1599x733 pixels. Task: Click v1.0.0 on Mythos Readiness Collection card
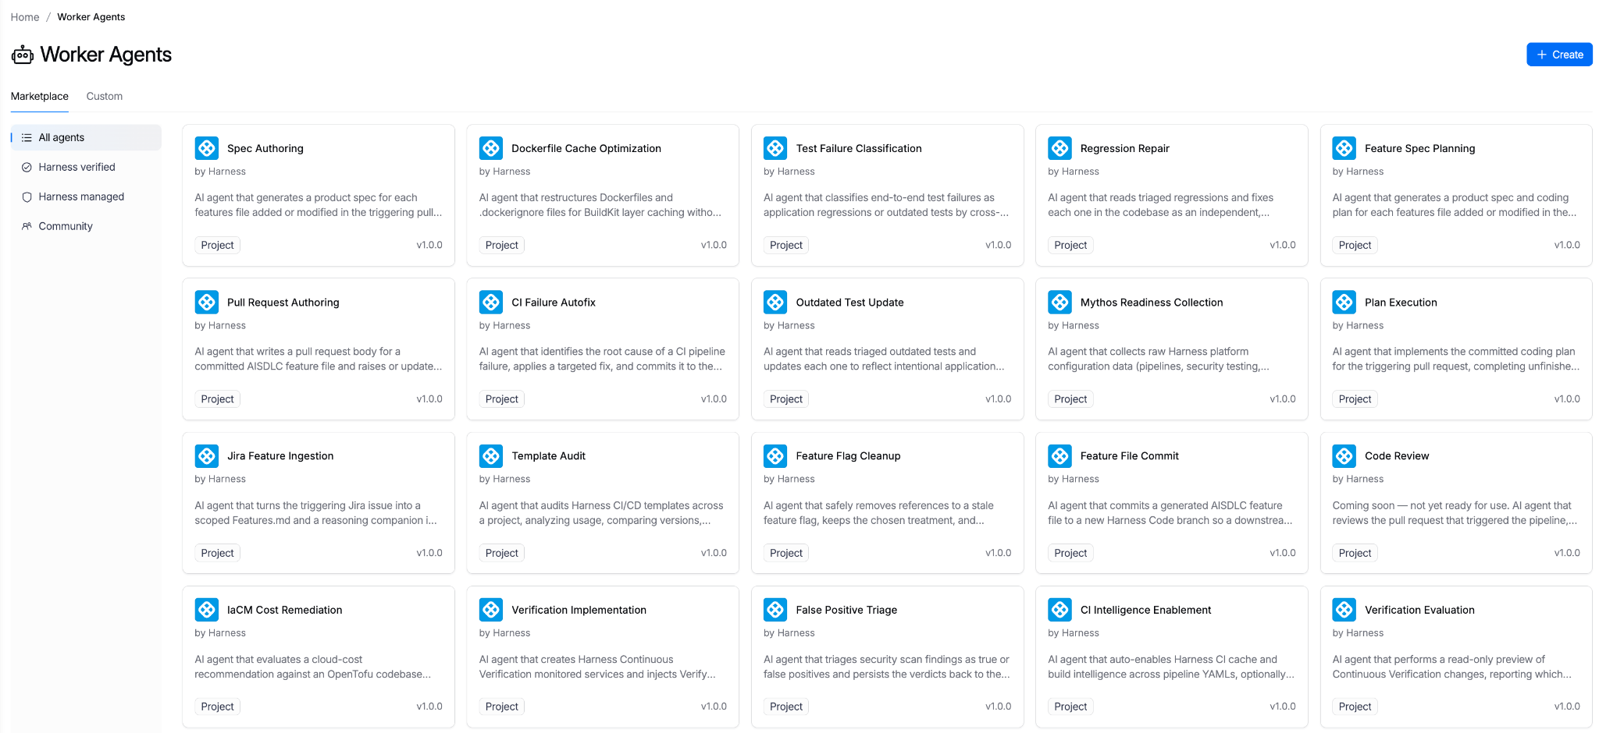click(x=1283, y=398)
